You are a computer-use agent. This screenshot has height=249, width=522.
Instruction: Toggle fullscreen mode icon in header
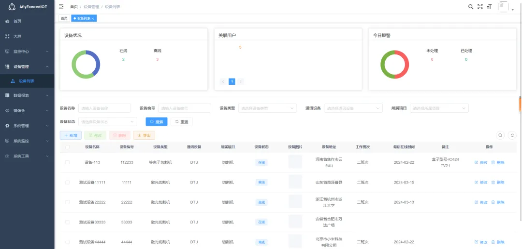(480, 7)
